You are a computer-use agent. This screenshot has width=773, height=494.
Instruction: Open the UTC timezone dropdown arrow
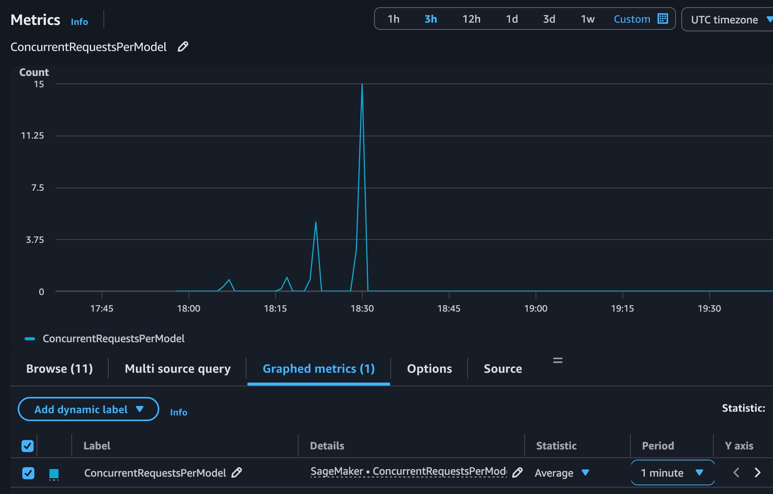point(770,19)
